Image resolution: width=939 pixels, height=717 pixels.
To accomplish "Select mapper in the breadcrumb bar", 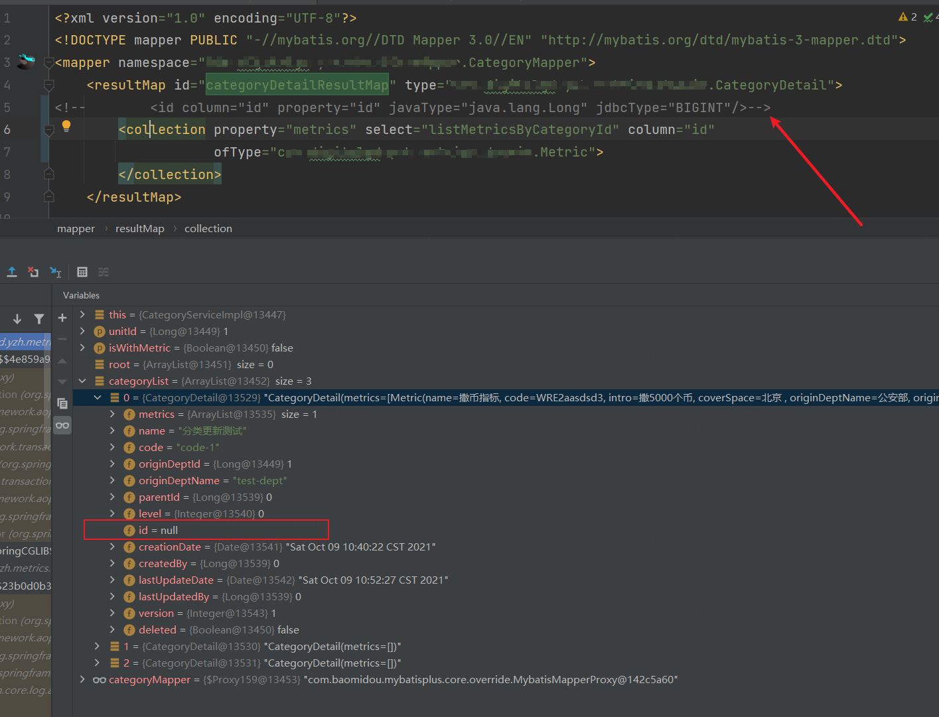I will [76, 229].
